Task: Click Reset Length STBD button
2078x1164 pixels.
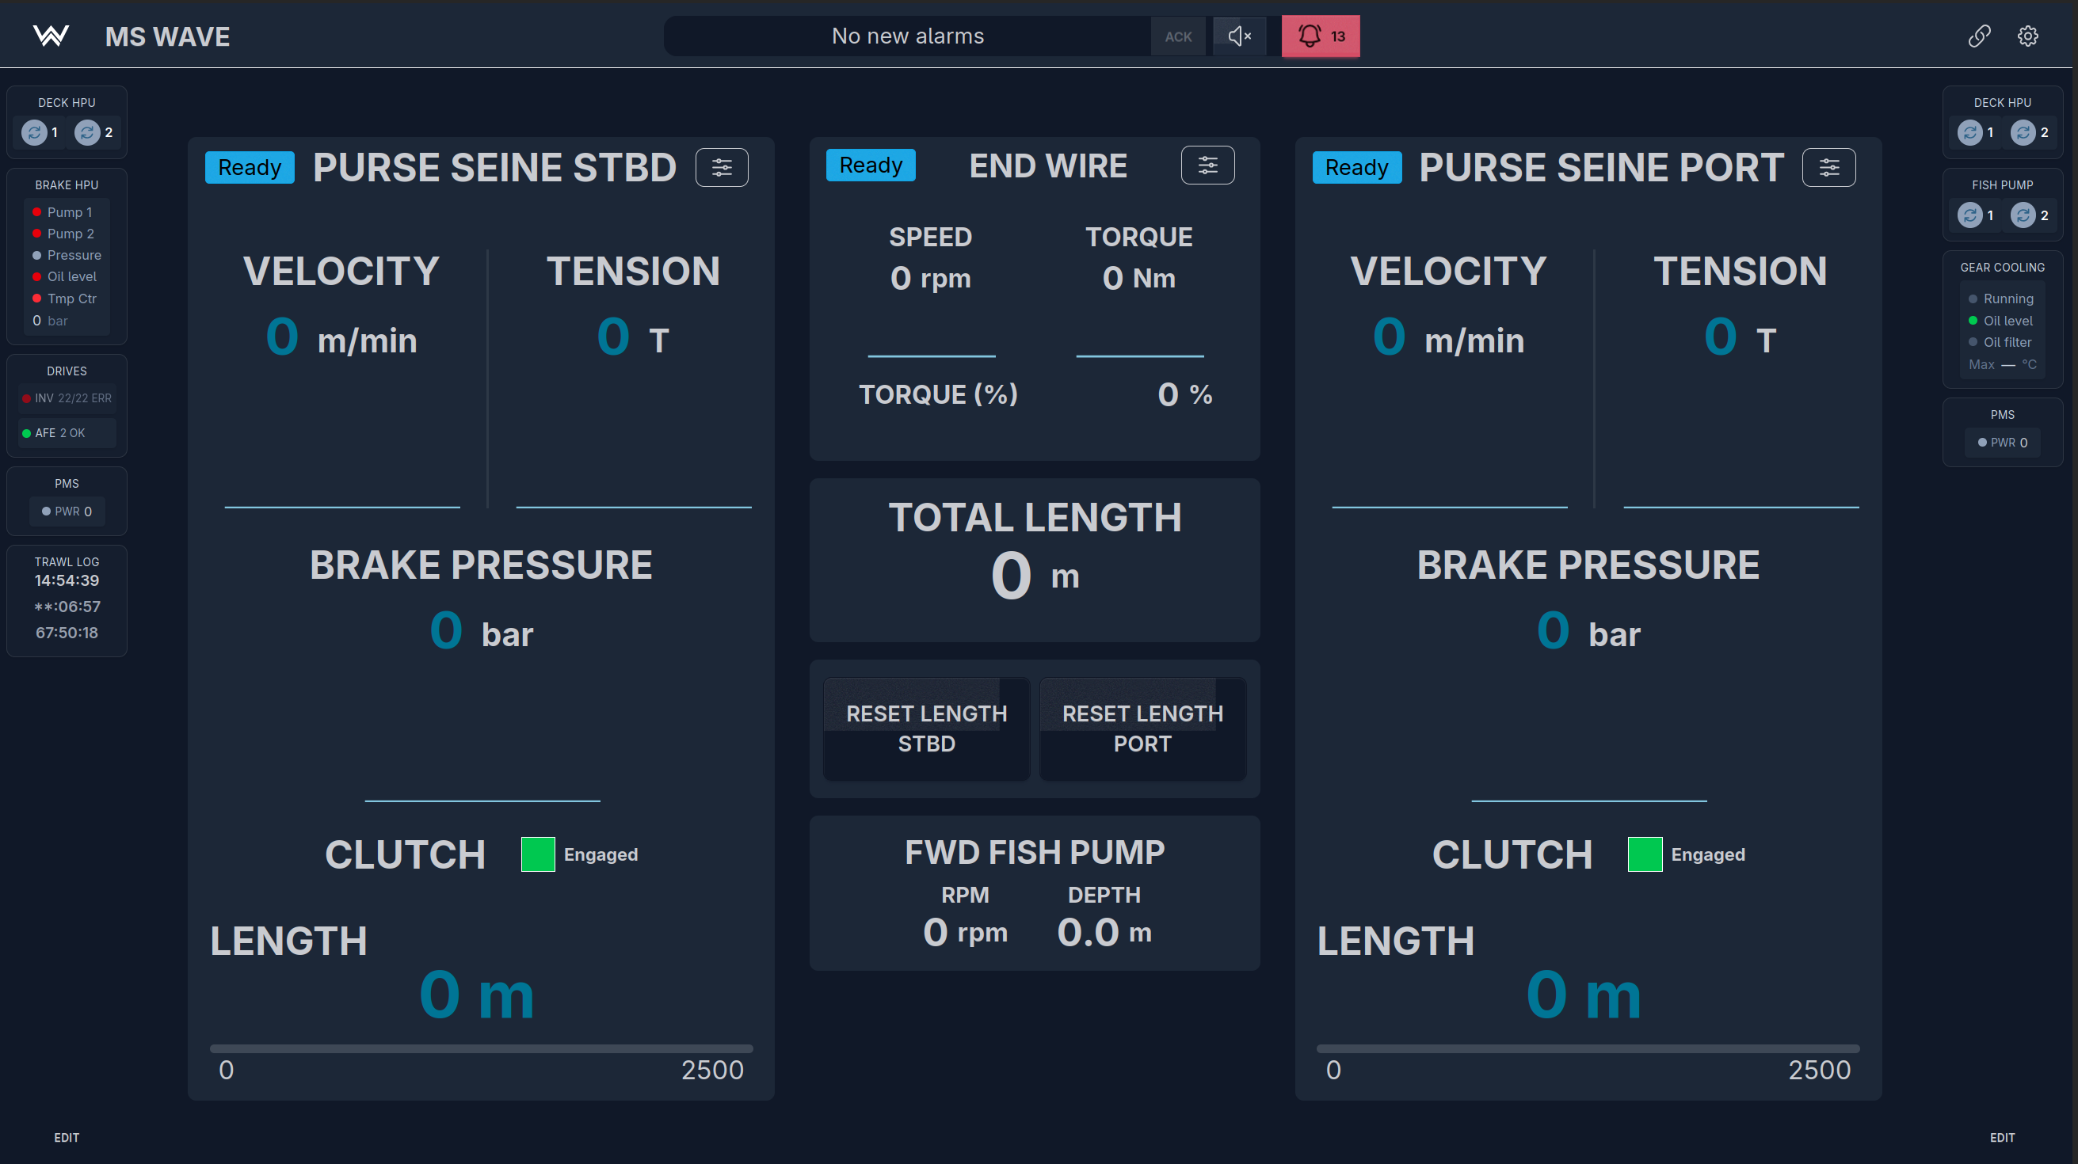Action: tap(927, 728)
